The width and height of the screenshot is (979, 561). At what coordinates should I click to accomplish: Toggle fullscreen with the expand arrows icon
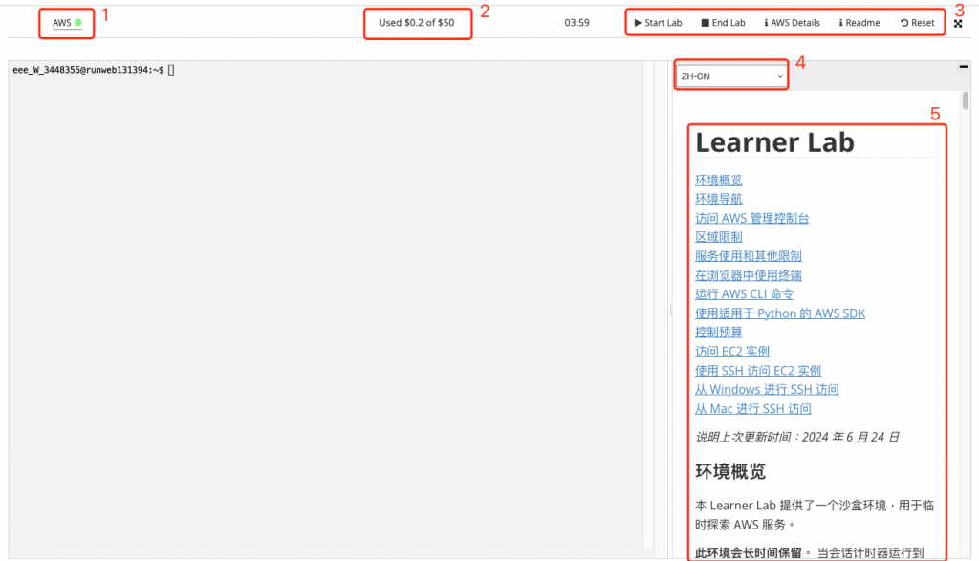[x=958, y=24]
